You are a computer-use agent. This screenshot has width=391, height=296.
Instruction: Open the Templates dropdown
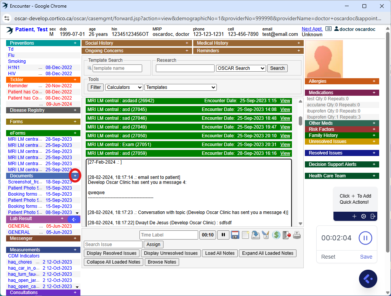pyautogui.click(x=181, y=87)
